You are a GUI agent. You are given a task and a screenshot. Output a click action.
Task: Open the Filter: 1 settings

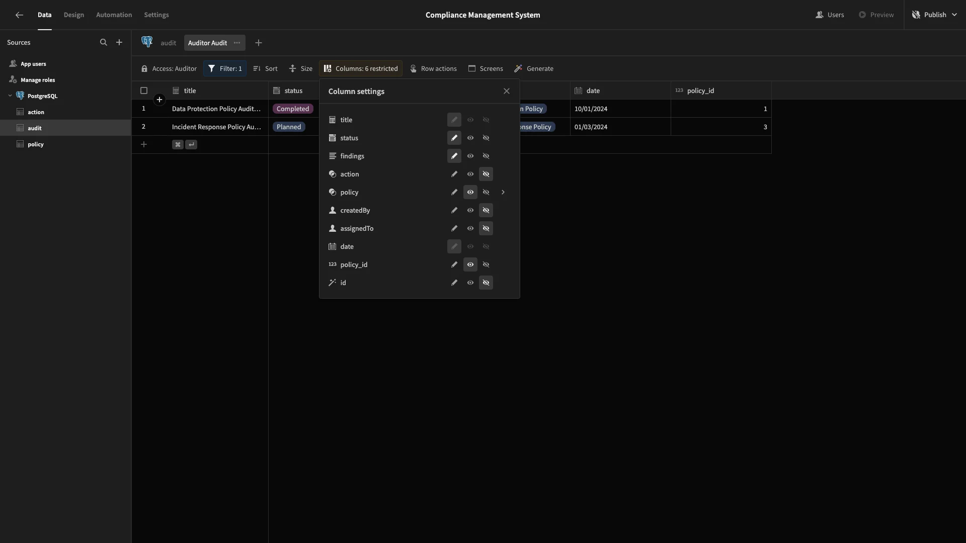[x=225, y=68]
